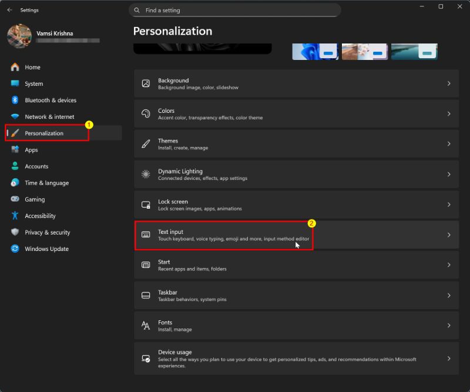Click the Themes paintbrush icon
The width and height of the screenshot is (470, 392).
146,144
